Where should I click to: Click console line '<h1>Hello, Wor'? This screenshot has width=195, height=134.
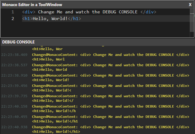coord(47,49)
